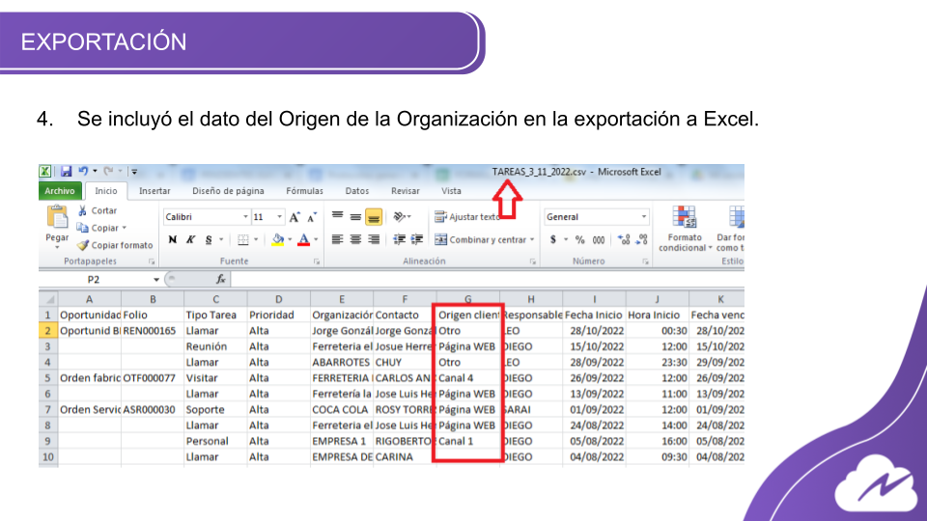The width and height of the screenshot is (927, 521).
Task: Click Cortar in the Portapapeles group
Action: (x=98, y=210)
